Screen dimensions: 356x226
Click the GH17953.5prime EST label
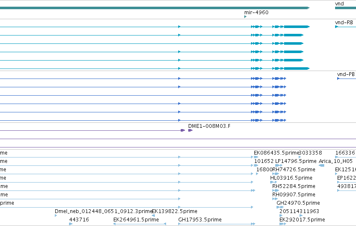coord(200,220)
